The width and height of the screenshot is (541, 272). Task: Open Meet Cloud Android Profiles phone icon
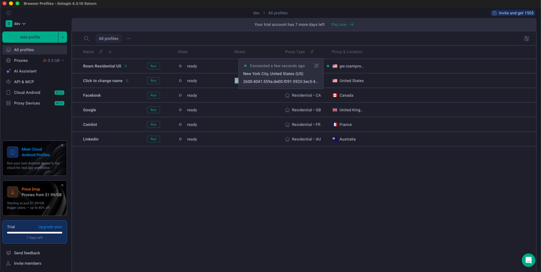[x=13, y=152]
